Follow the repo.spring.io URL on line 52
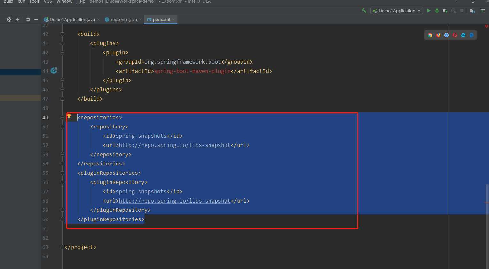The image size is (489, 269). click(x=174, y=145)
